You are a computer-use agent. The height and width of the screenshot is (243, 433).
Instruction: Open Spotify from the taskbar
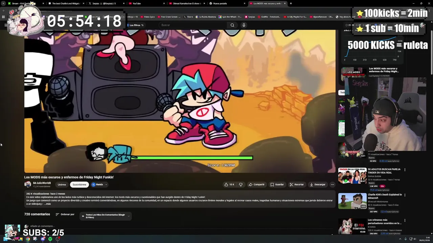click(x=50, y=239)
